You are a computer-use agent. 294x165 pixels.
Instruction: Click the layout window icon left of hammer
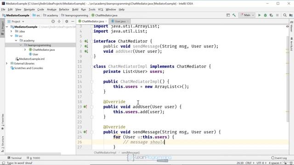[228, 15]
